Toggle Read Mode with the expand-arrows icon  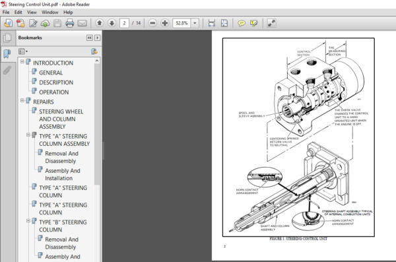tap(271, 23)
